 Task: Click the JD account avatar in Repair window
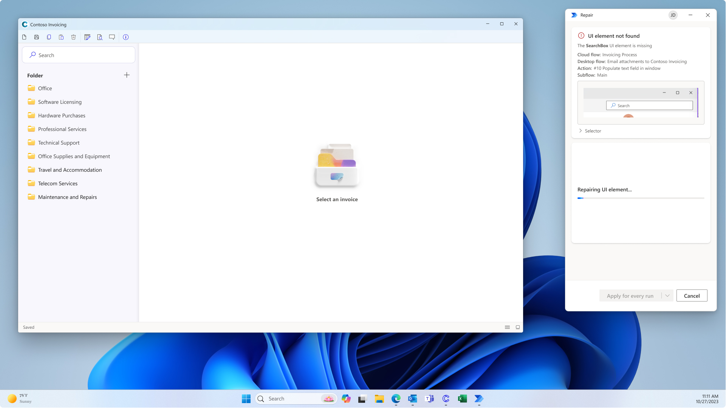point(673,15)
